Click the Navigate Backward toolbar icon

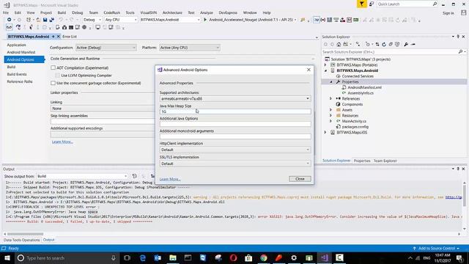coord(10,20)
